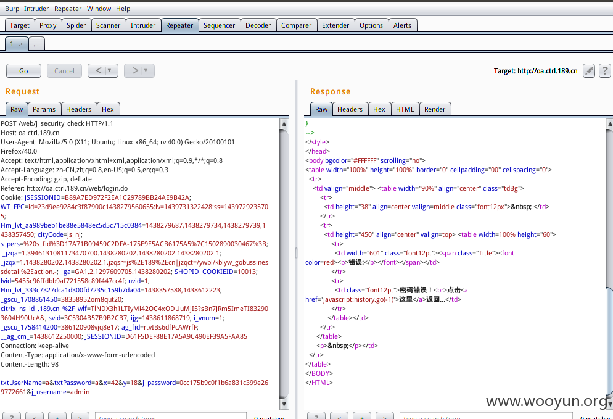Click the Cancel button

[x=64, y=71]
